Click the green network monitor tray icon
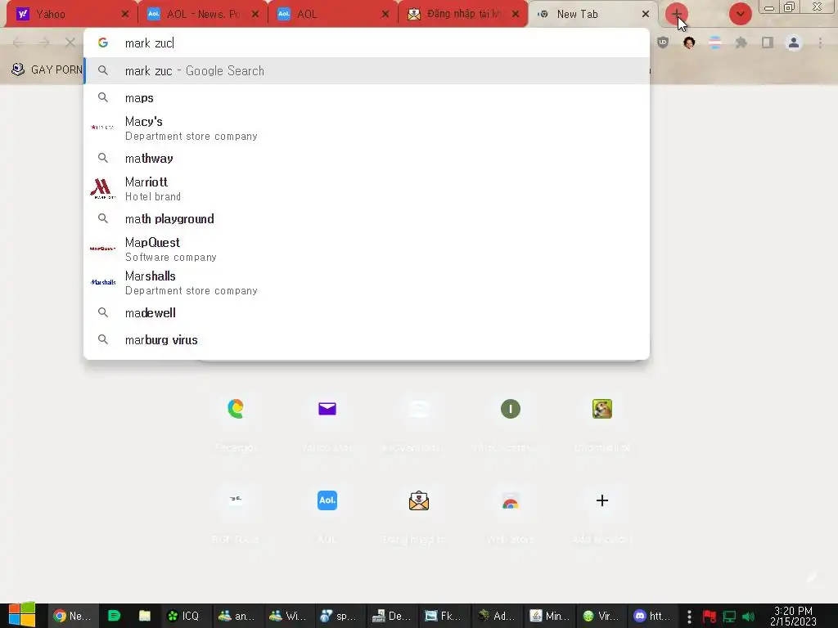838x628 pixels. tap(729, 617)
